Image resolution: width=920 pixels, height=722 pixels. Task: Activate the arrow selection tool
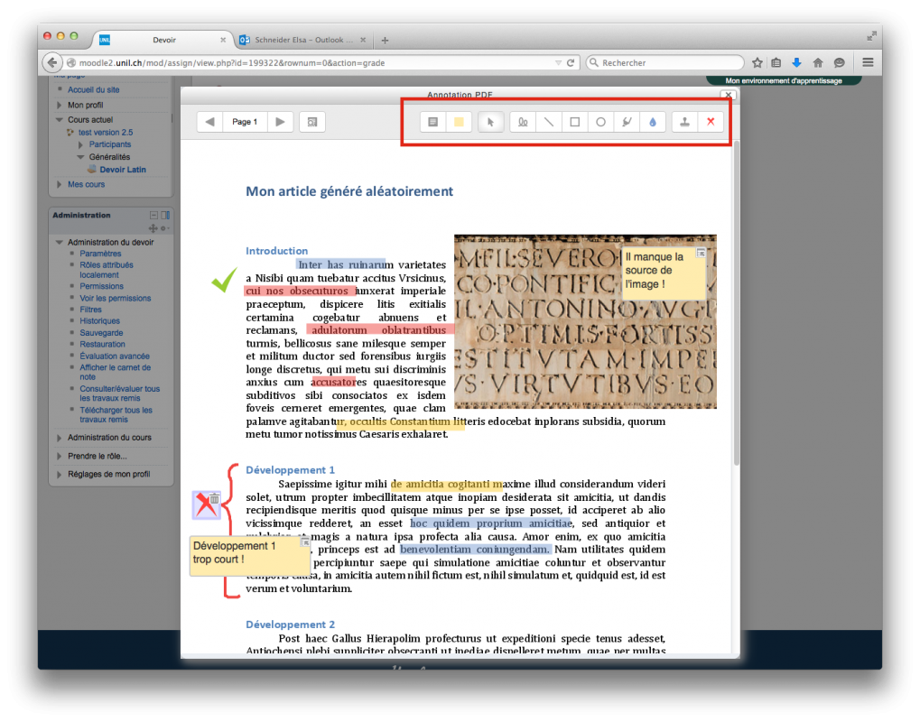(490, 122)
